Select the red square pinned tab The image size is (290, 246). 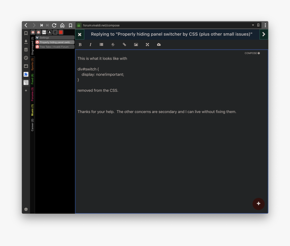click(61, 32)
